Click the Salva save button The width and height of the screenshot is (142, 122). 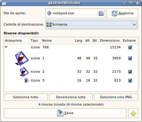(65, 113)
